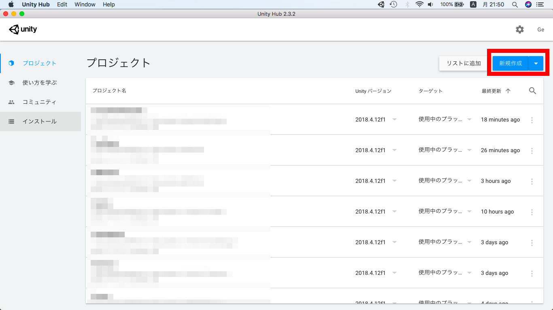Open the Window menu
The image size is (553, 310).
click(85, 4)
